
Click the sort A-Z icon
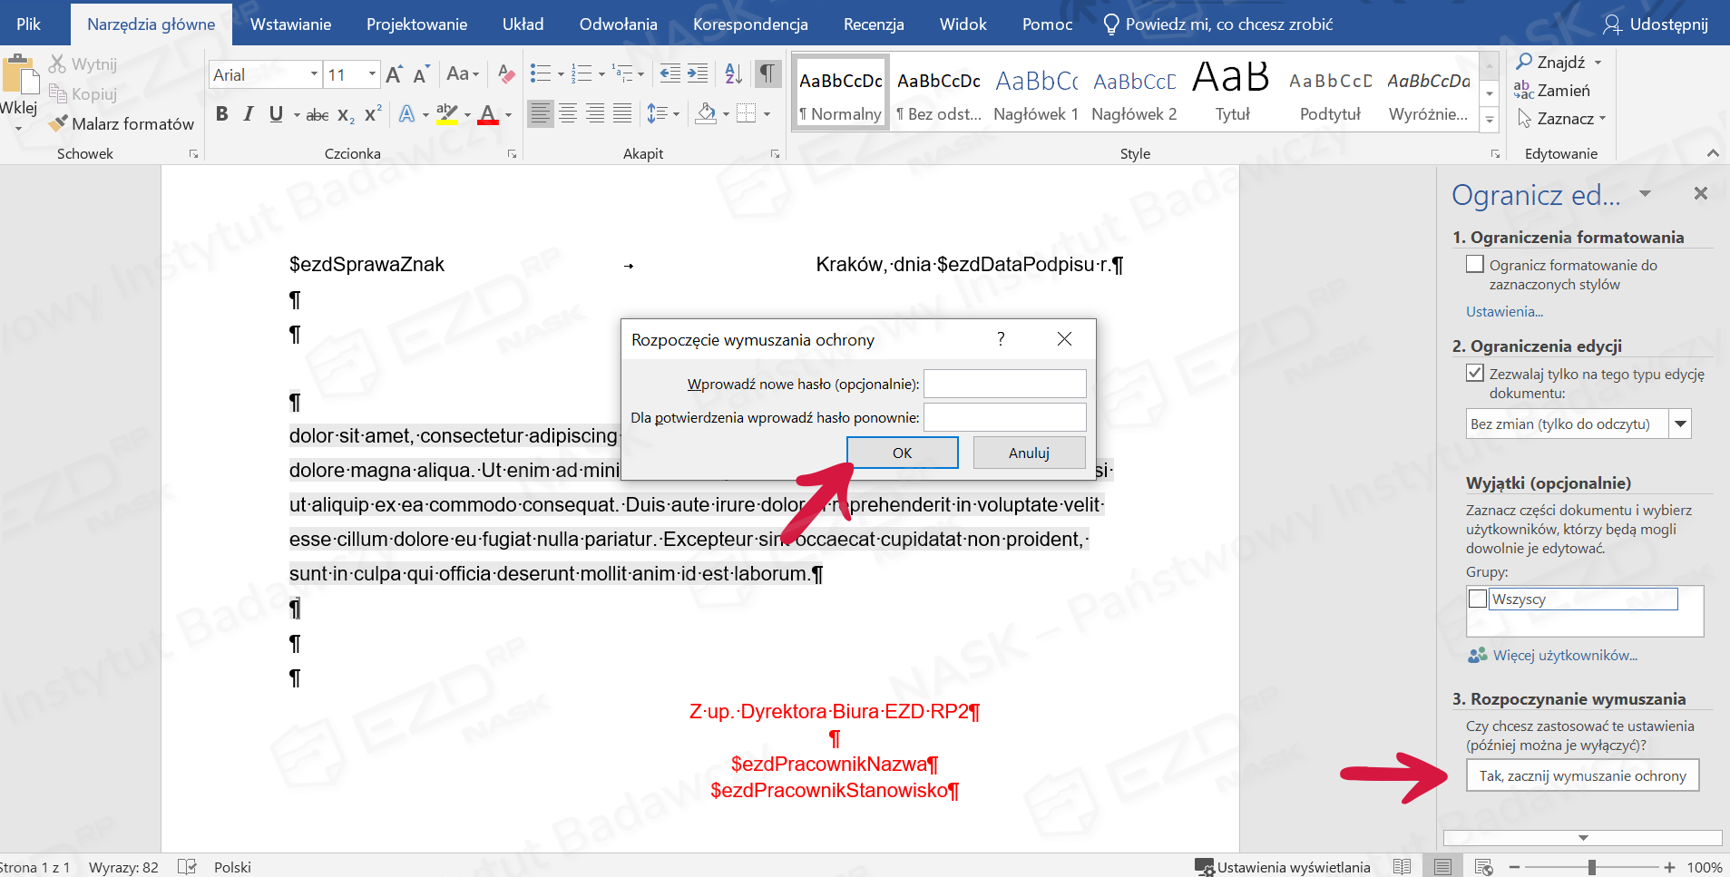pyautogui.click(x=733, y=73)
